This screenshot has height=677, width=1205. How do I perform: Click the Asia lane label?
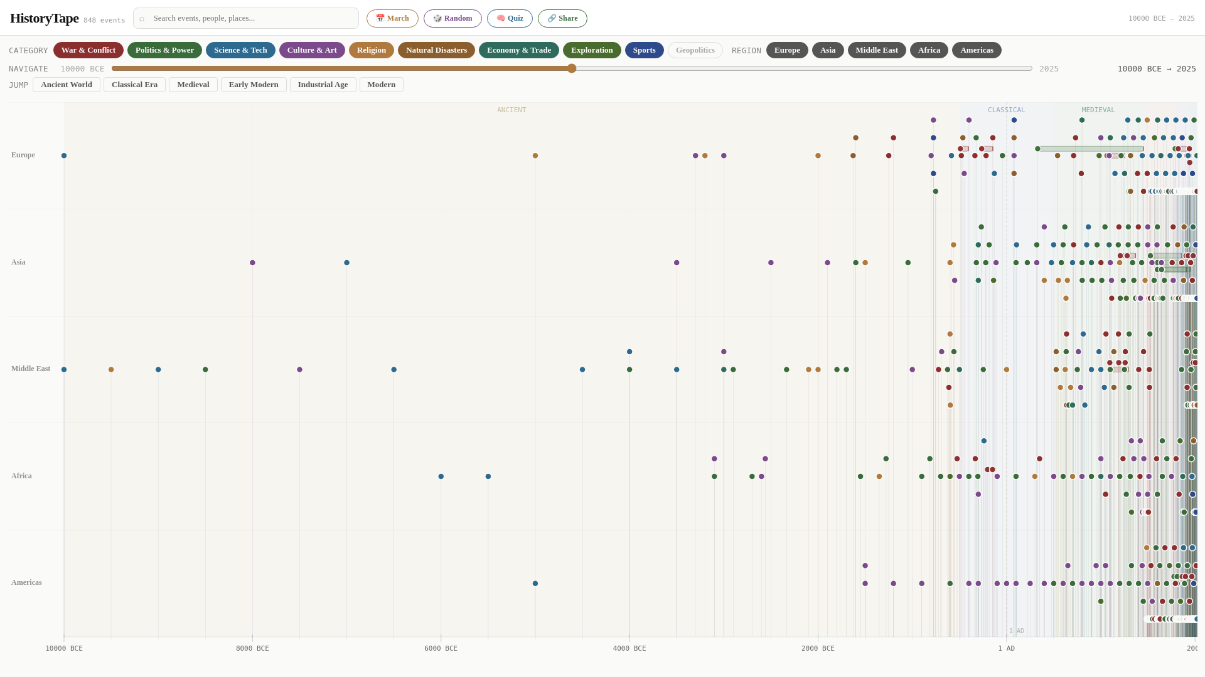pos(18,262)
